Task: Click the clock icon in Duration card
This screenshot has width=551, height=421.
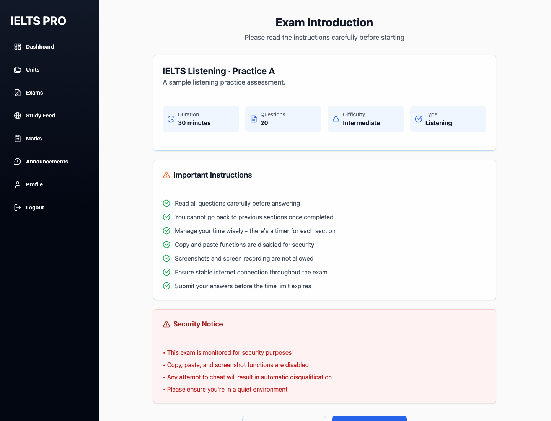Action: (171, 119)
